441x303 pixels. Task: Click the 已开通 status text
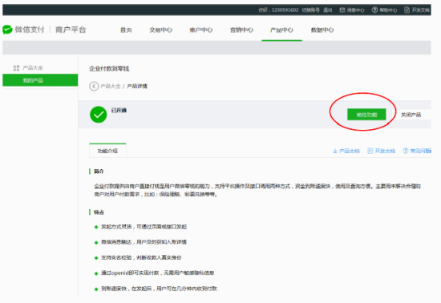tap(119, 110)
